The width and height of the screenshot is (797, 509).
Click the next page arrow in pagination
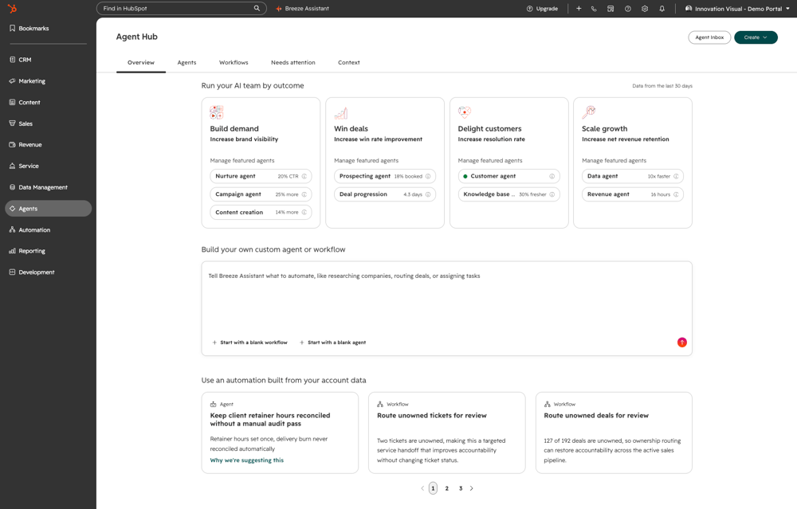[472, 488]
